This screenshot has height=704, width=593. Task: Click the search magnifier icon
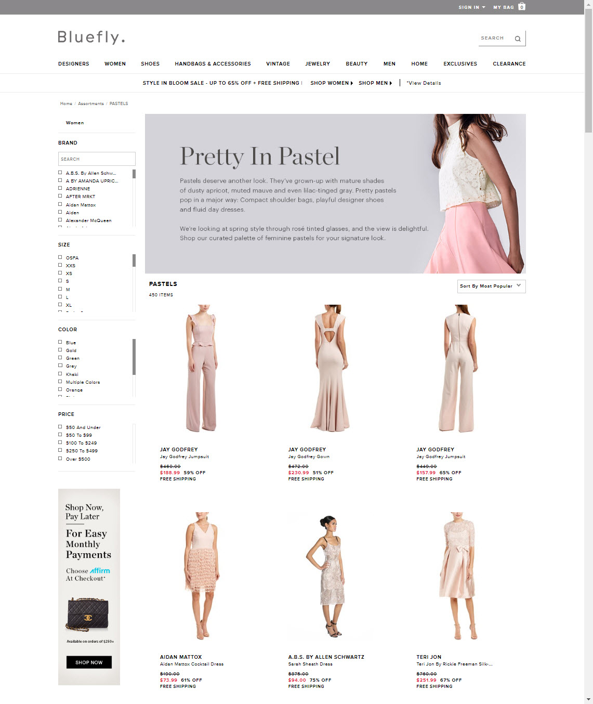[x=518, y=38]
